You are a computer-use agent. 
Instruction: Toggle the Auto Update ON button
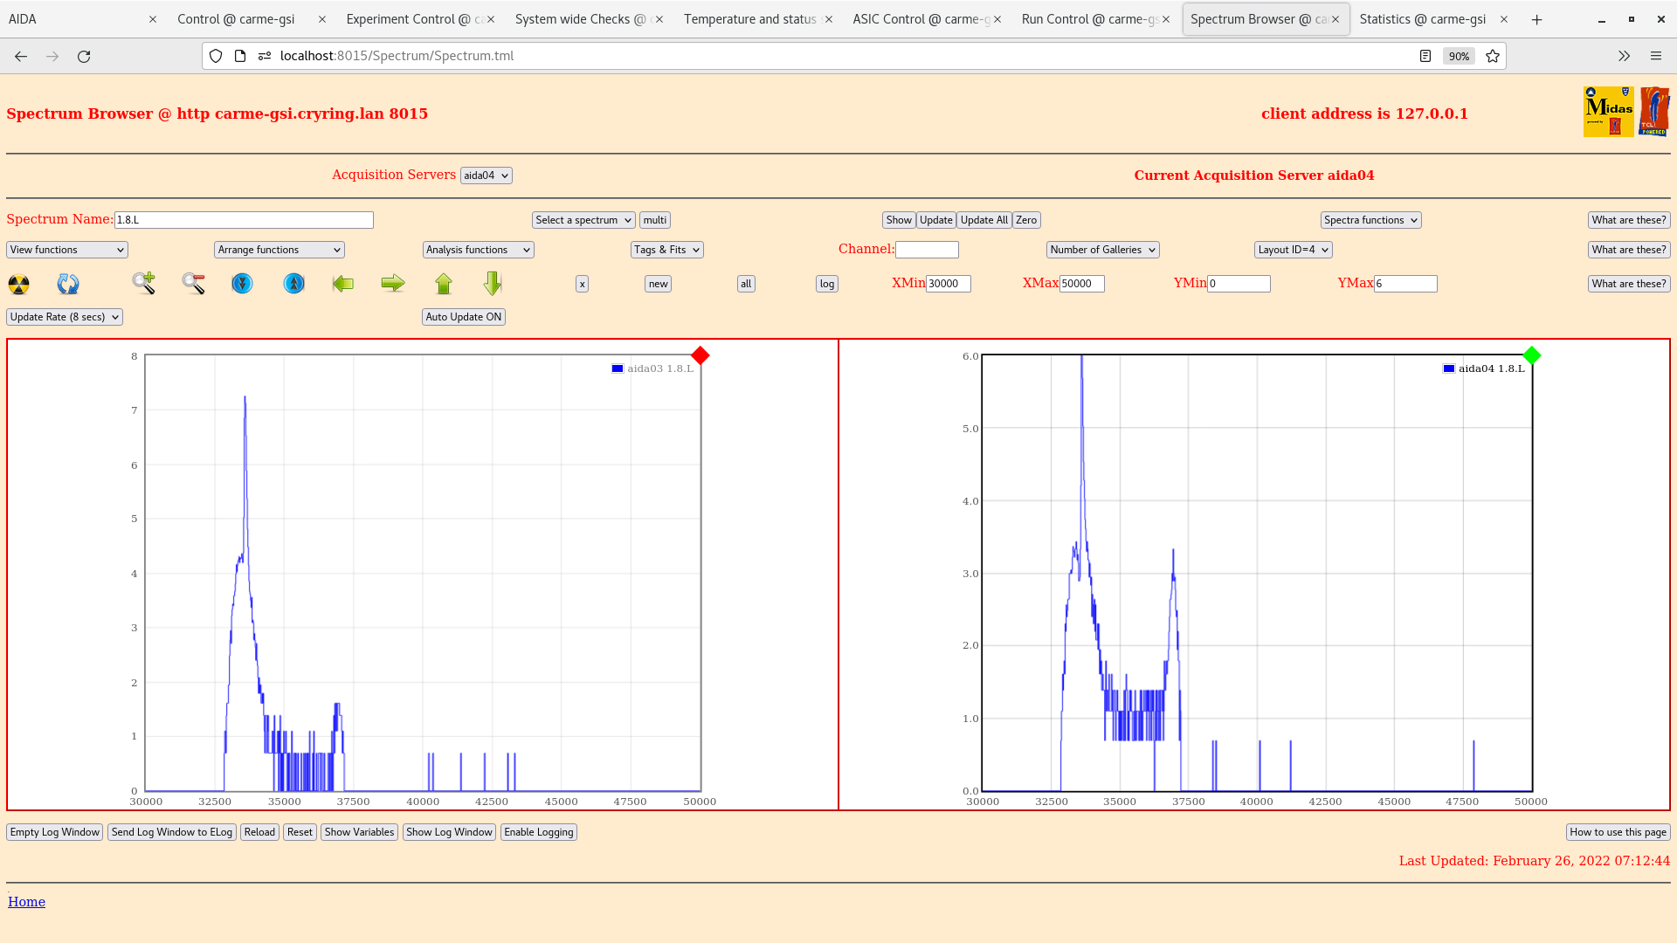[464, 317]
